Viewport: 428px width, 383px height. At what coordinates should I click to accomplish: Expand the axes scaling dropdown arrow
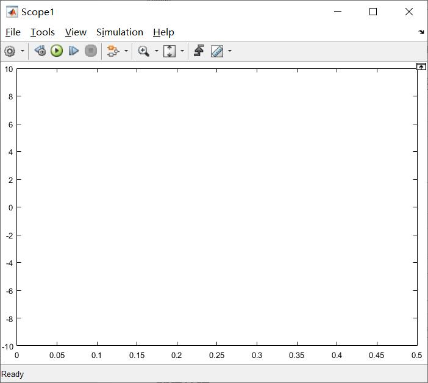click(182, 51)
